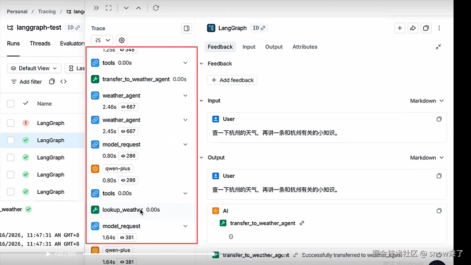Open the Trace settings gear
The height and width of the screenshot is (265, 471).
[x=122, y=40]
